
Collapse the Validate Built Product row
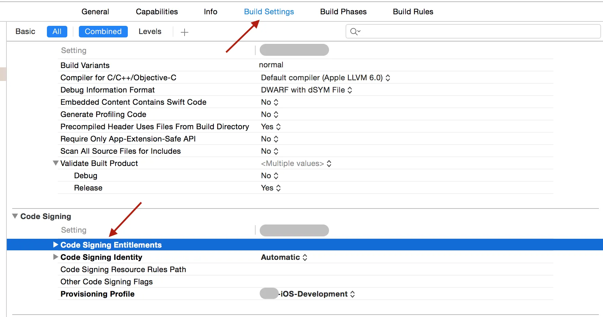(x=56, y=163)
